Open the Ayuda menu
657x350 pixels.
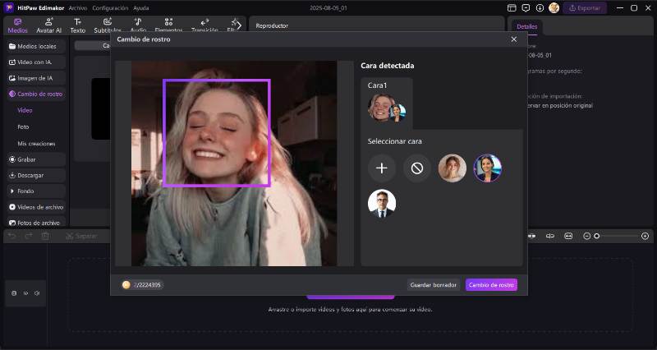coord(140,8)
